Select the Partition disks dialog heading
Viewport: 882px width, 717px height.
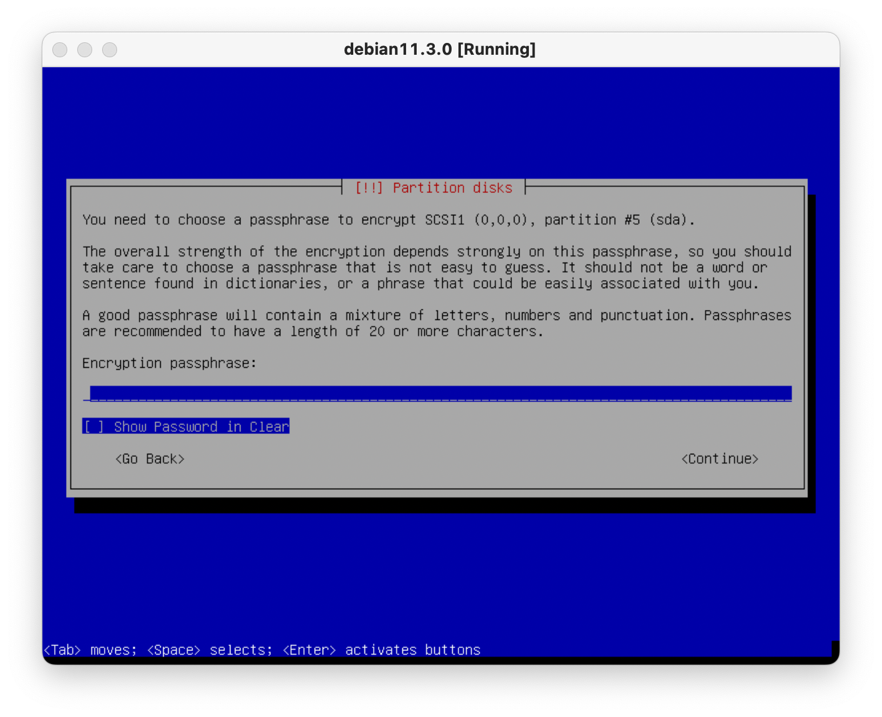pyautogui.click(x=452, y=188)
